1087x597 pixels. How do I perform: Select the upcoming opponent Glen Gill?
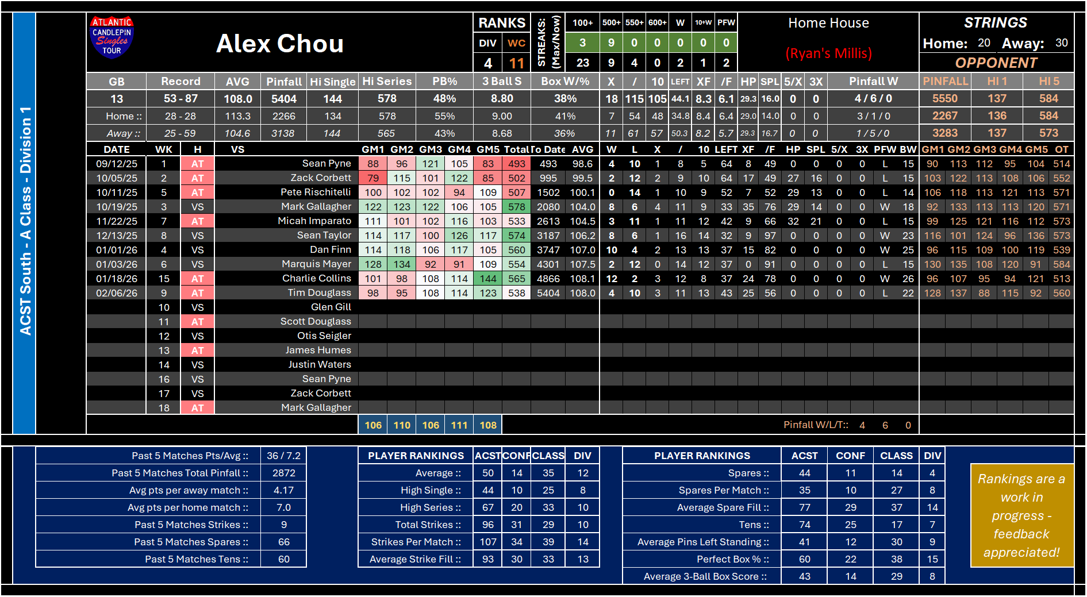331,307
